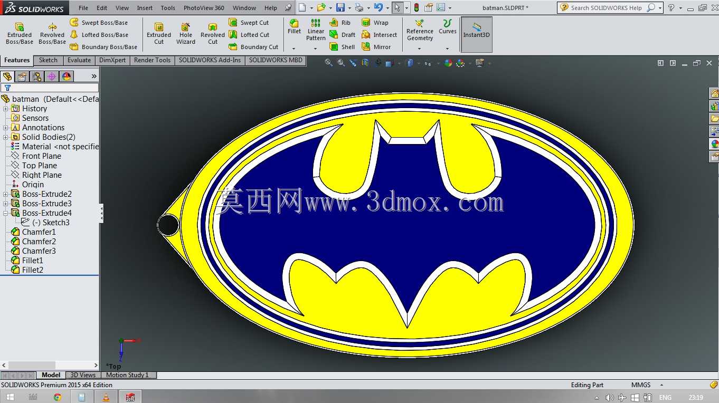Screen dimensions: 719x403
Task: Click the Save icon in the title toolbar
Action: pyautogui.click(x=340, y=8)
